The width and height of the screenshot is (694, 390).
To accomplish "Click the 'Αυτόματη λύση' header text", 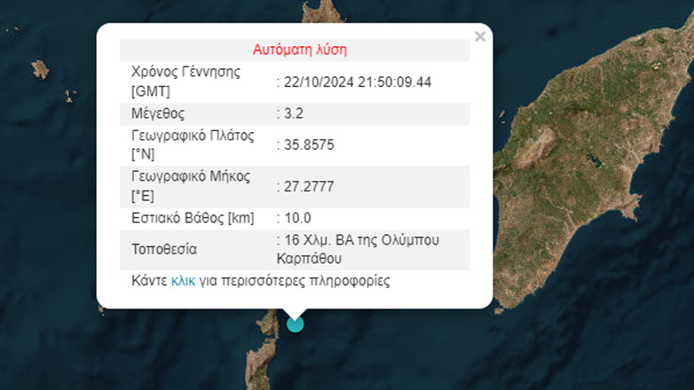I will point(300,50).
